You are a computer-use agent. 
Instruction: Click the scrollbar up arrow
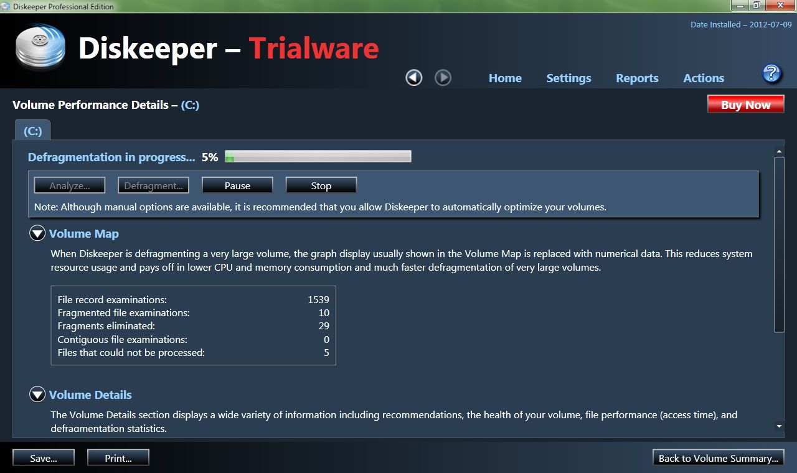click(779, 151)
